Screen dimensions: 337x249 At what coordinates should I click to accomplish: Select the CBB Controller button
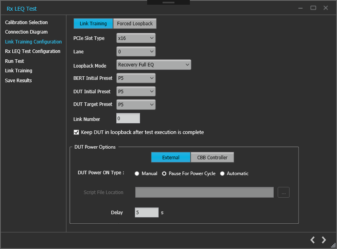pos(212,157)
